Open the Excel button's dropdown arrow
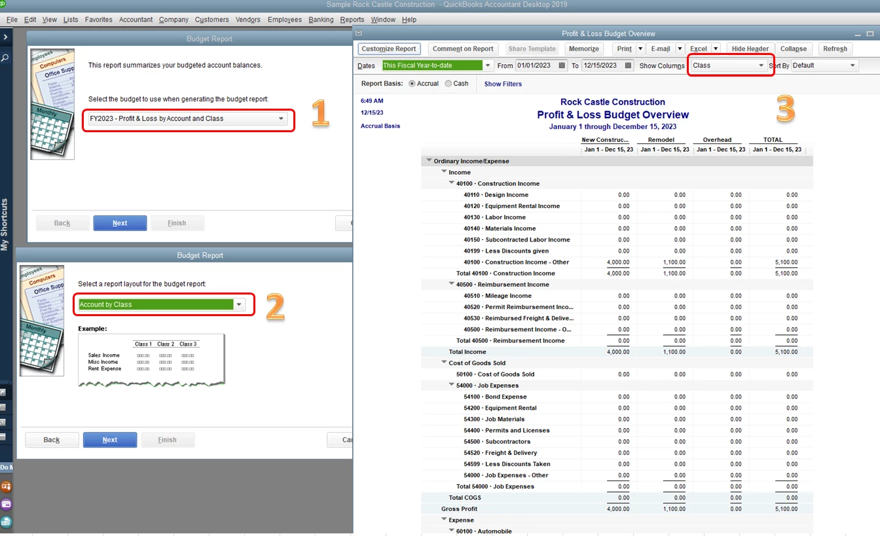 click(x=716, y=49)
